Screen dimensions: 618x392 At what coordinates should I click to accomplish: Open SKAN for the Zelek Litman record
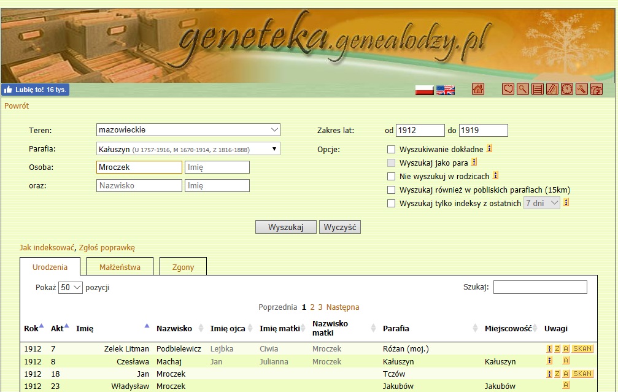(x=582, y=348)
